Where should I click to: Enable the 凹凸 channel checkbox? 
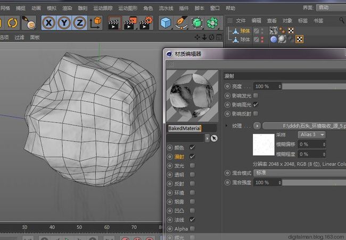click(192, 211)
